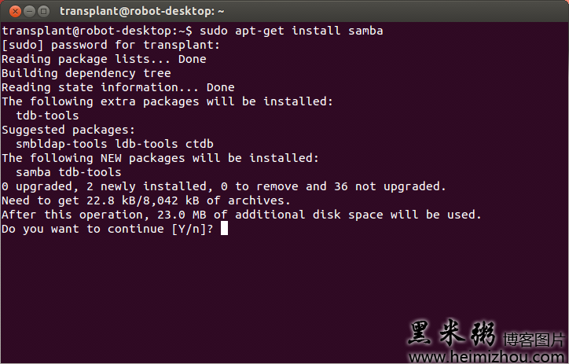
Task: Click 'Reading package lists... Done' line
Action: 104,59
